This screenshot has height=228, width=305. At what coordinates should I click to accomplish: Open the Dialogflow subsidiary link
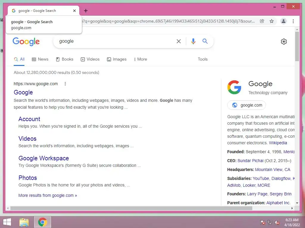coord(281,178)
